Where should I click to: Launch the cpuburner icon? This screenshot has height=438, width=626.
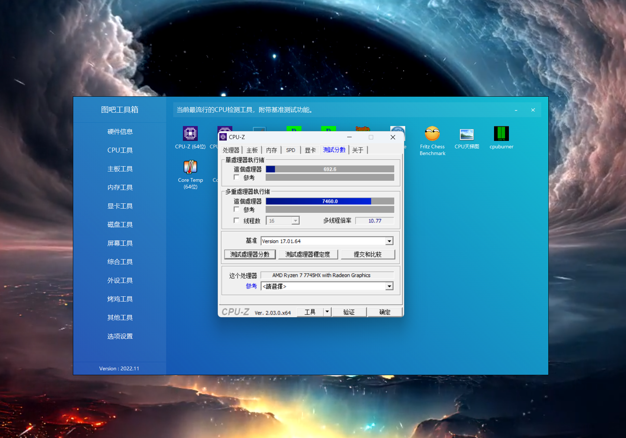(501, 138)
